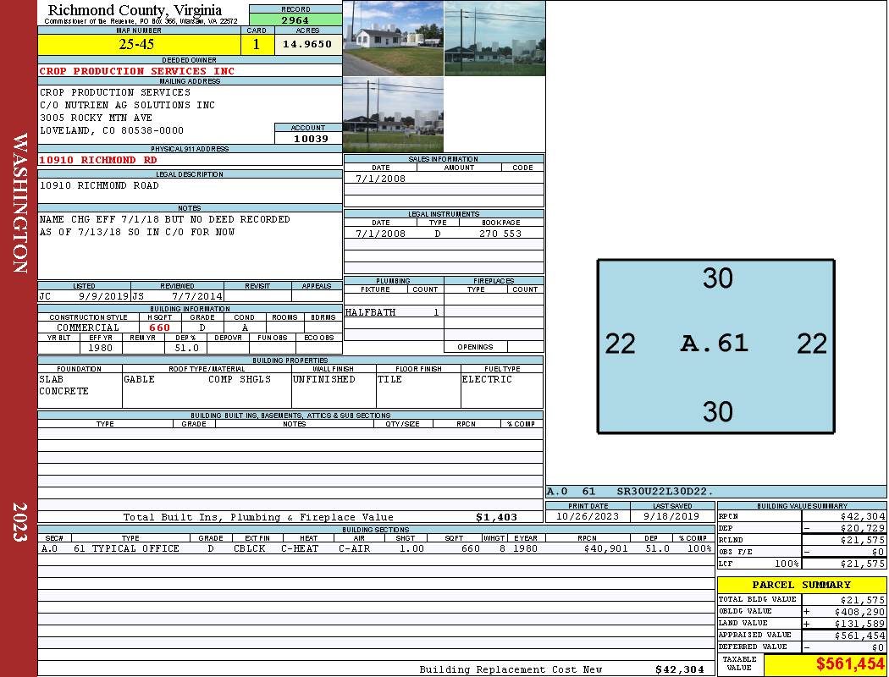The height and width of the screenshot is (677, 889).
Task: Click mailing line LOVELAND, CO 80538-0000
Action: pyautogui.click(x=112, y=130)
